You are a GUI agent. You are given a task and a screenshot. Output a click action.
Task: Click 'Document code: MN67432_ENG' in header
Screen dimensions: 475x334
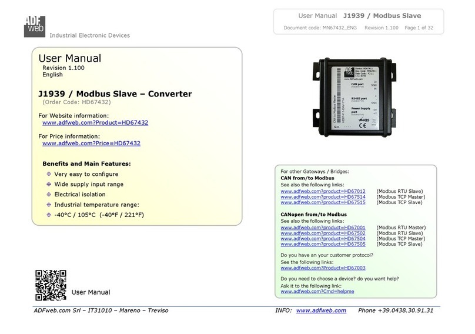(x=320, y=28)
